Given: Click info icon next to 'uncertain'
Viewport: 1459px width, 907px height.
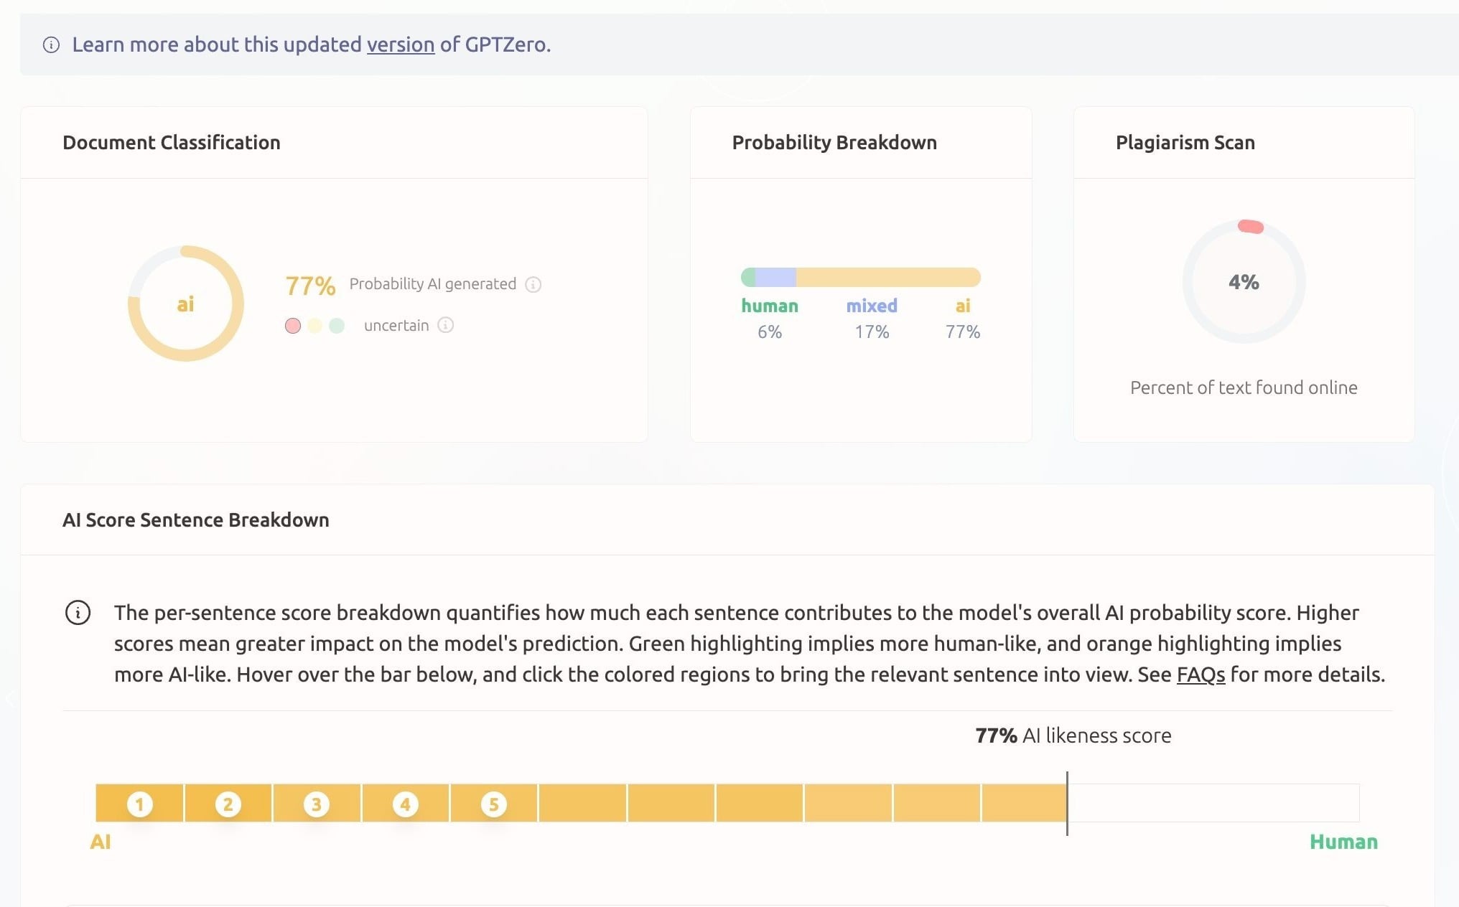Looking at the screenshot, I should 446,325.
